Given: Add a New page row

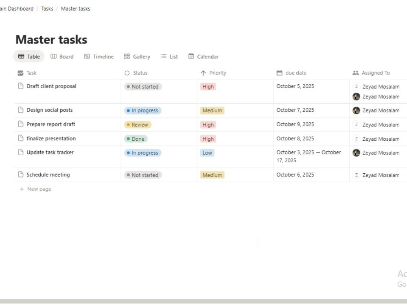Looking at the screenshot, I should (35, 189).
